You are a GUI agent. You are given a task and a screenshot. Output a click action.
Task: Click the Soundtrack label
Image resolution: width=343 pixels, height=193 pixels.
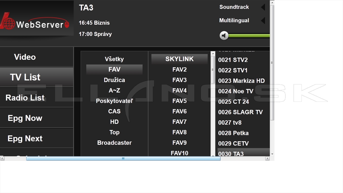tap(234, 7)
